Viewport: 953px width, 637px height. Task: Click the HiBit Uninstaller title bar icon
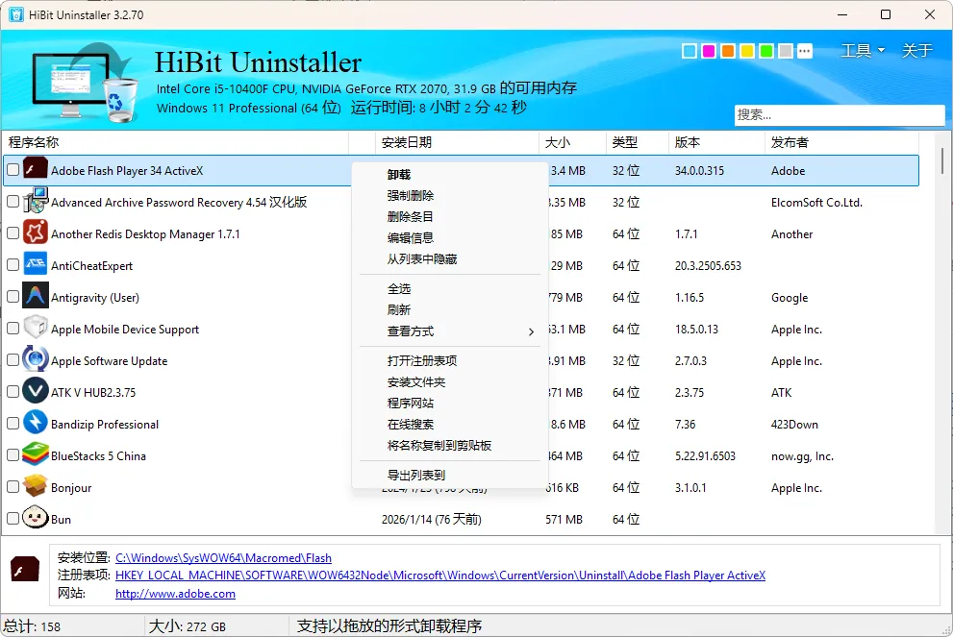click(x=15, y=14)
